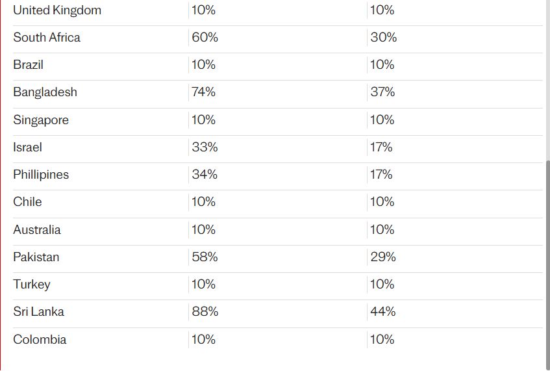
Task: Click the United Kingdom row label
Action: [57, 10]
